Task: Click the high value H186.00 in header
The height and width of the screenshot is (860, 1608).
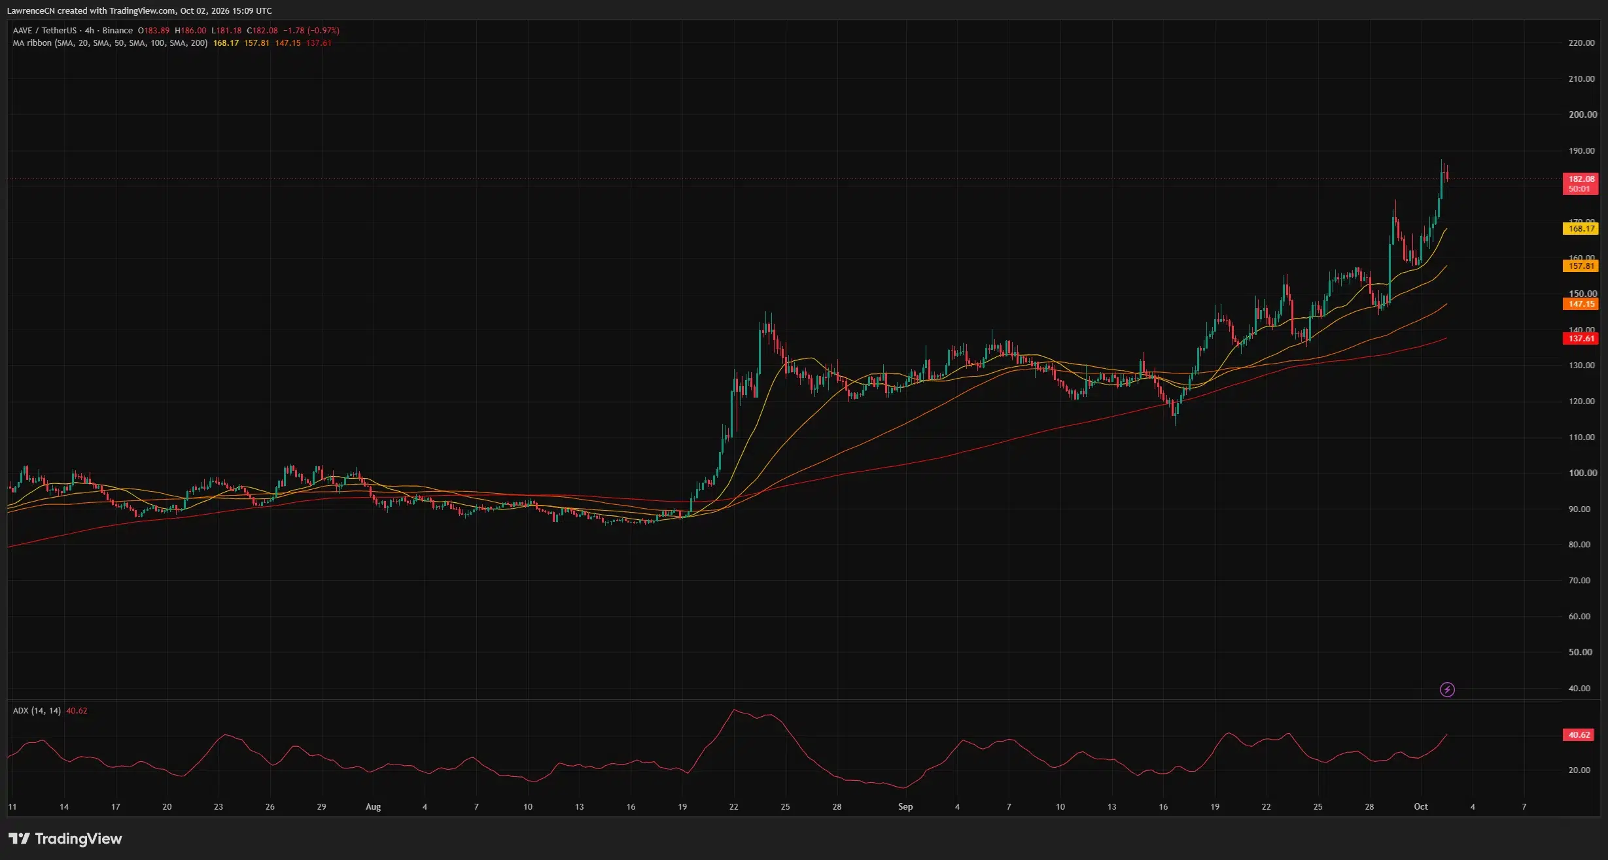Action: click(190, 31)
